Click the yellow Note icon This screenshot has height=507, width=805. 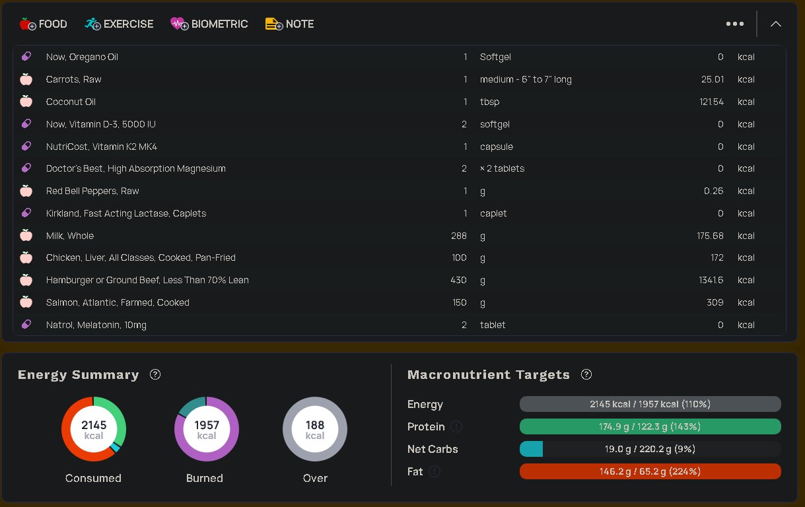tap(273, 24)
